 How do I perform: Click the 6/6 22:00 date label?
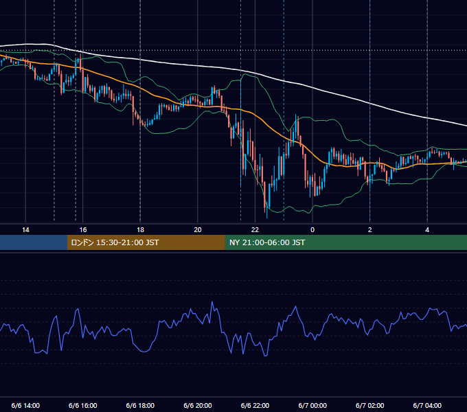point(255,405)
